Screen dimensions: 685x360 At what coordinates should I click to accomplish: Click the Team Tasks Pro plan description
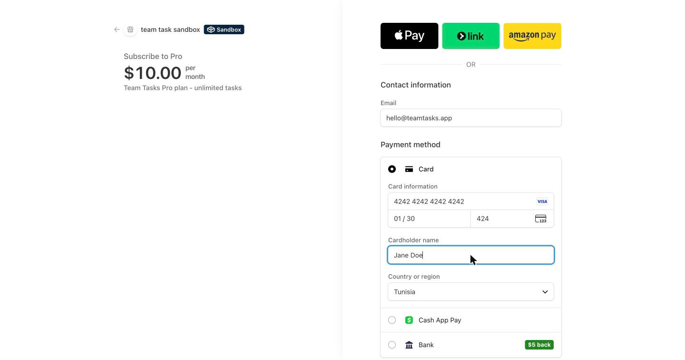tap(183, 88)
